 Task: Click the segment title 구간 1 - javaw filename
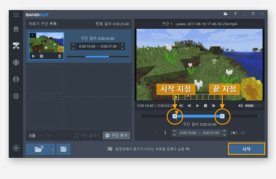[x=199, y=24]
